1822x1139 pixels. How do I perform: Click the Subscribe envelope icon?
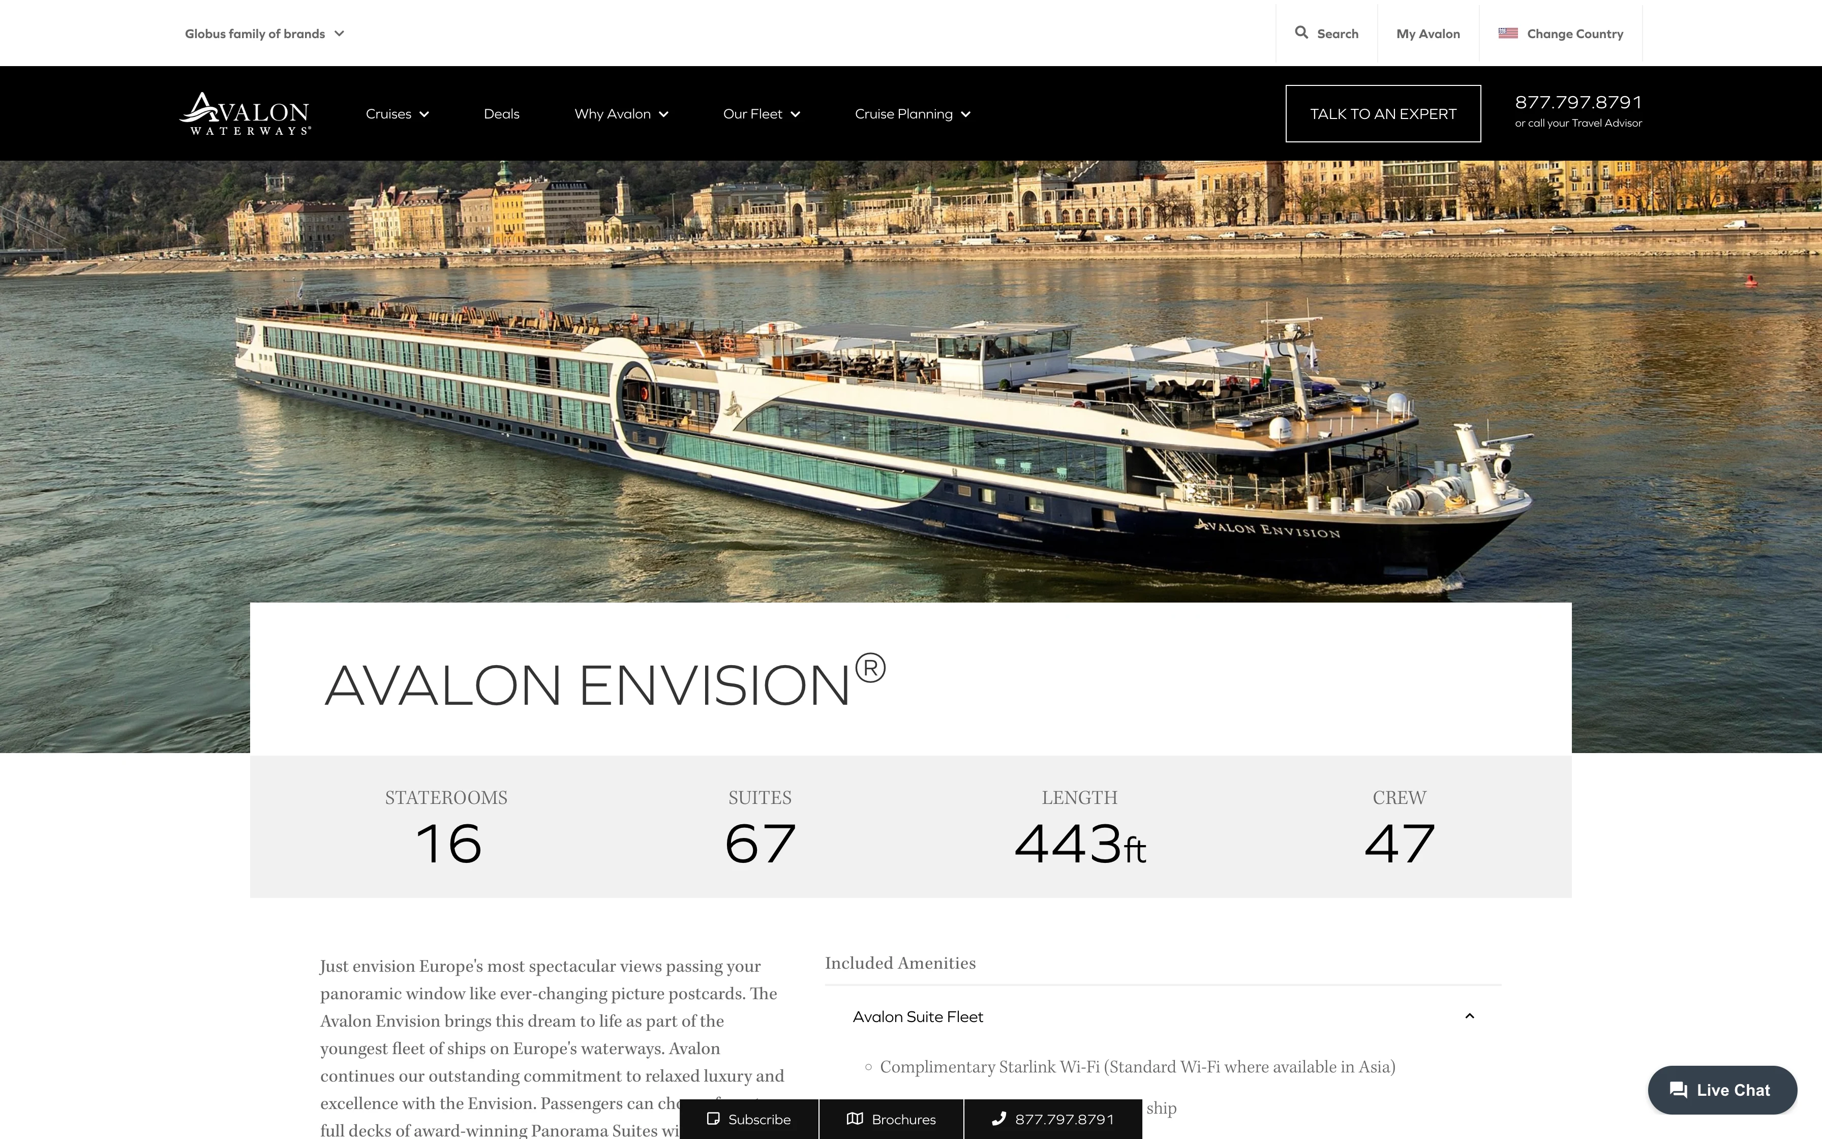[x=715, y=1119]
